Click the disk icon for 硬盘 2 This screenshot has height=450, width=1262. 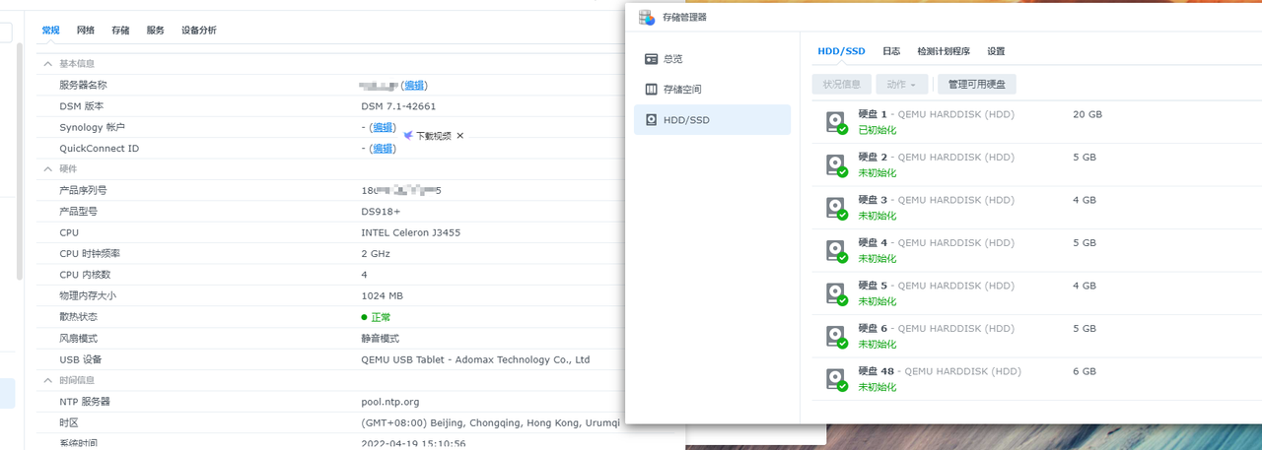coord(836,165)
